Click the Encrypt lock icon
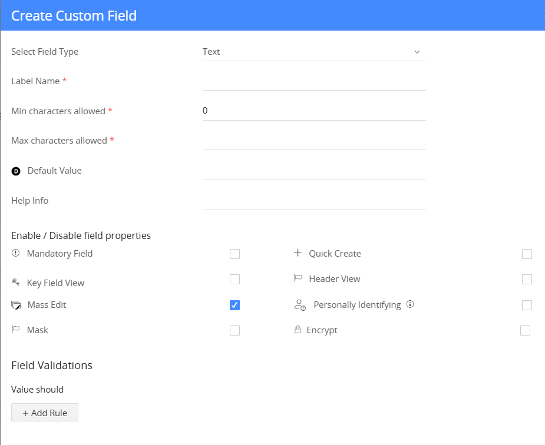545x445 pixels. (x=298, y=330)
